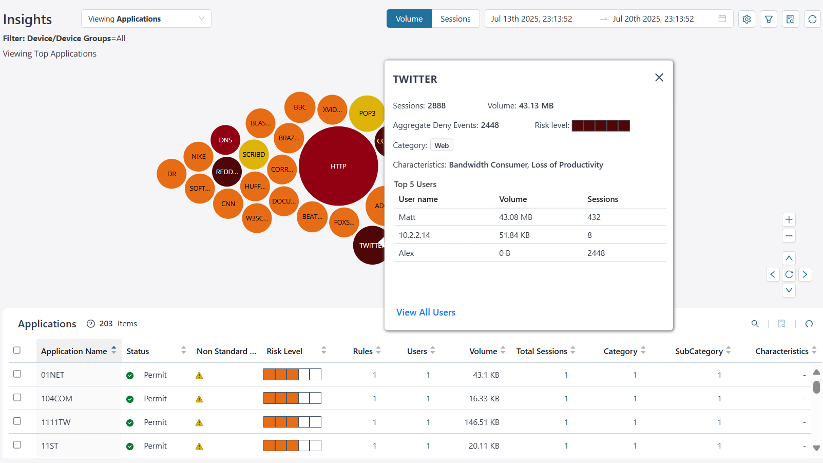Open search in the Applications table
Screen dimensions: 823x463
coord(754,324)
